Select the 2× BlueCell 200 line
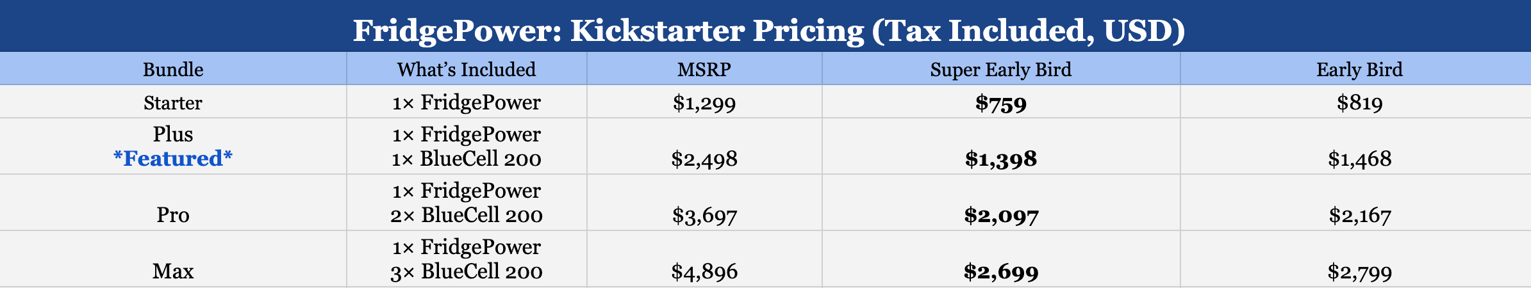Image resolution: width=1531 pixels, height=288 pixels. 467,215
